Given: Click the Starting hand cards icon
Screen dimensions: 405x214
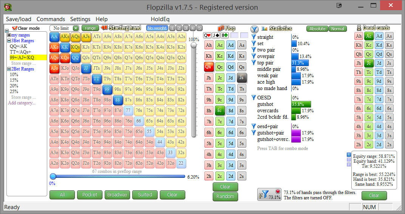Looking at the screenshot, I should (104, 28).
